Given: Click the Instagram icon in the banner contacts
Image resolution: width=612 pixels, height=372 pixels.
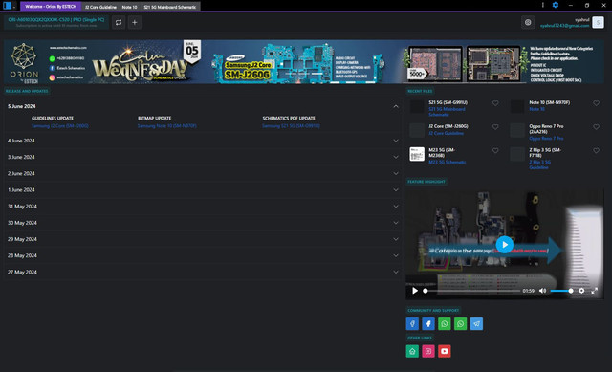Looking at the screenshot, I should tap(52, 77).
